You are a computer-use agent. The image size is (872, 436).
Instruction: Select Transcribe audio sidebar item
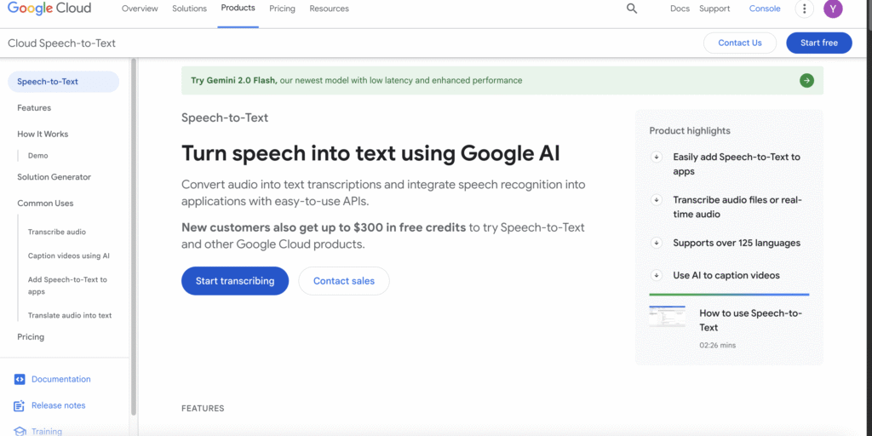click(x=57, y=232)
